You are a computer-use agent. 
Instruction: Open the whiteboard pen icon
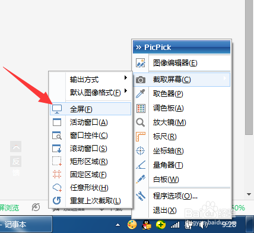141,179
